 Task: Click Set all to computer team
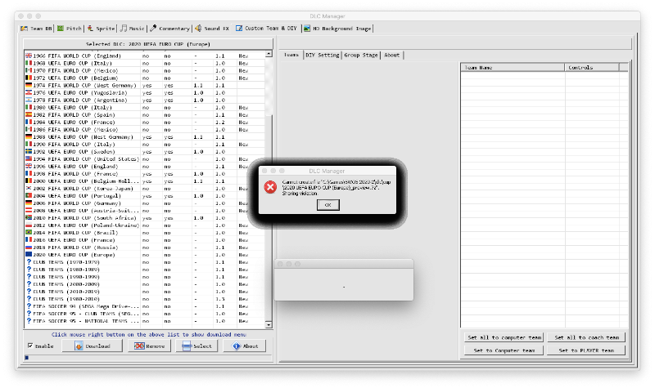[503, 337]
